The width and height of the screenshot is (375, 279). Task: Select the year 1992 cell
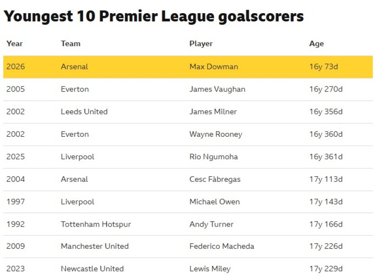15,224
